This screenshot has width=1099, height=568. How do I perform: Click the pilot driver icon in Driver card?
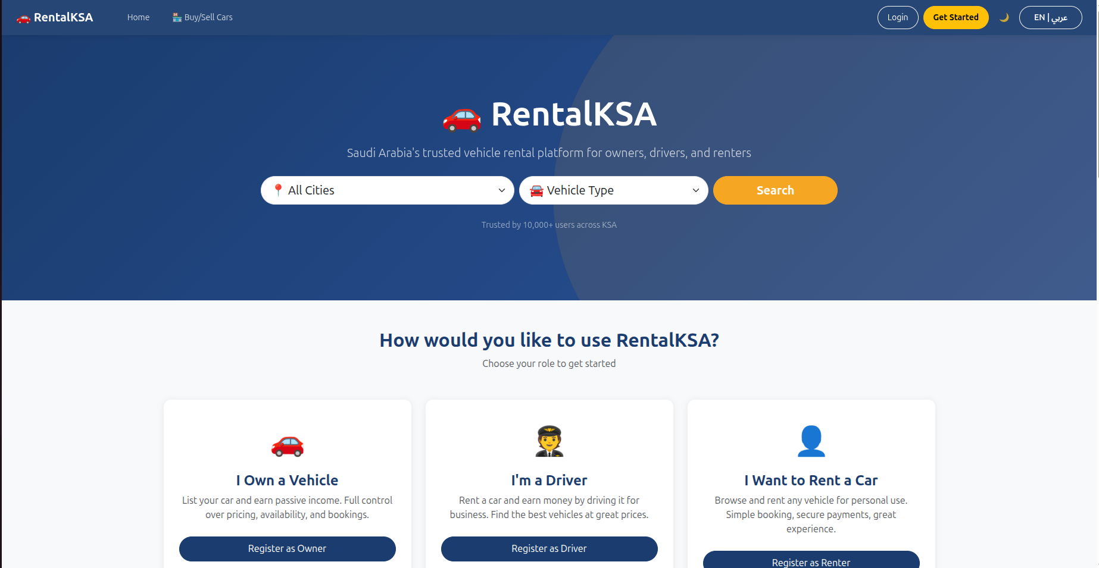coord(549,441)
